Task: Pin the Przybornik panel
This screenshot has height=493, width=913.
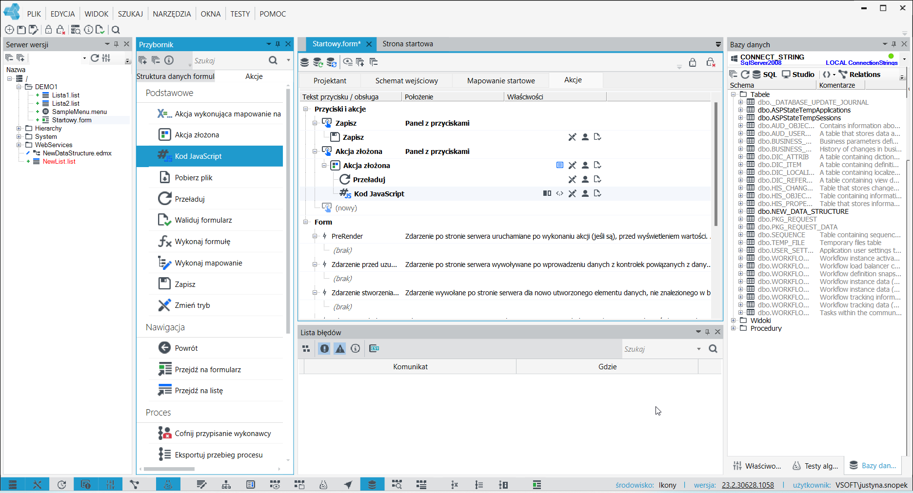Action: (x=278, y=44)
